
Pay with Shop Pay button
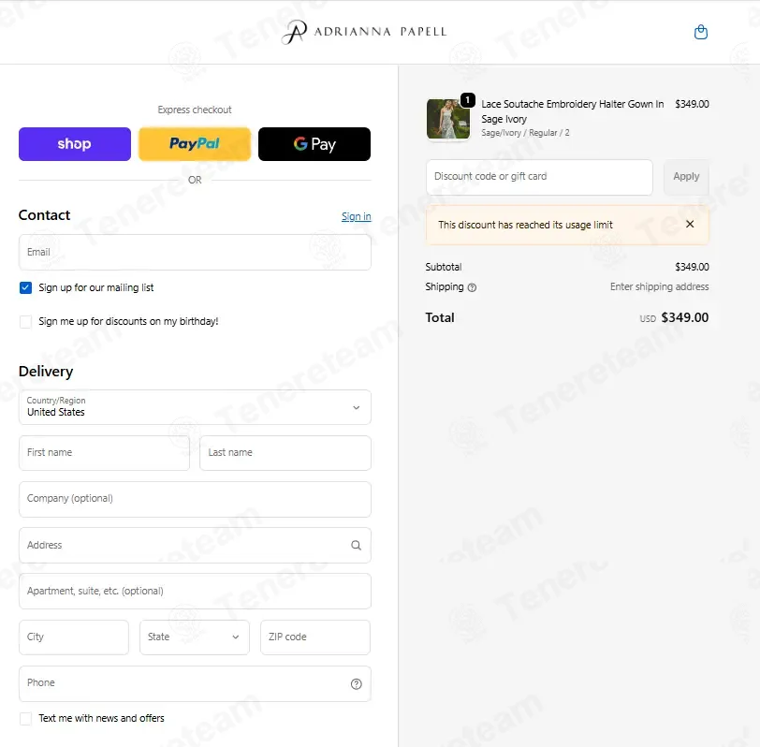coord(75,144)
